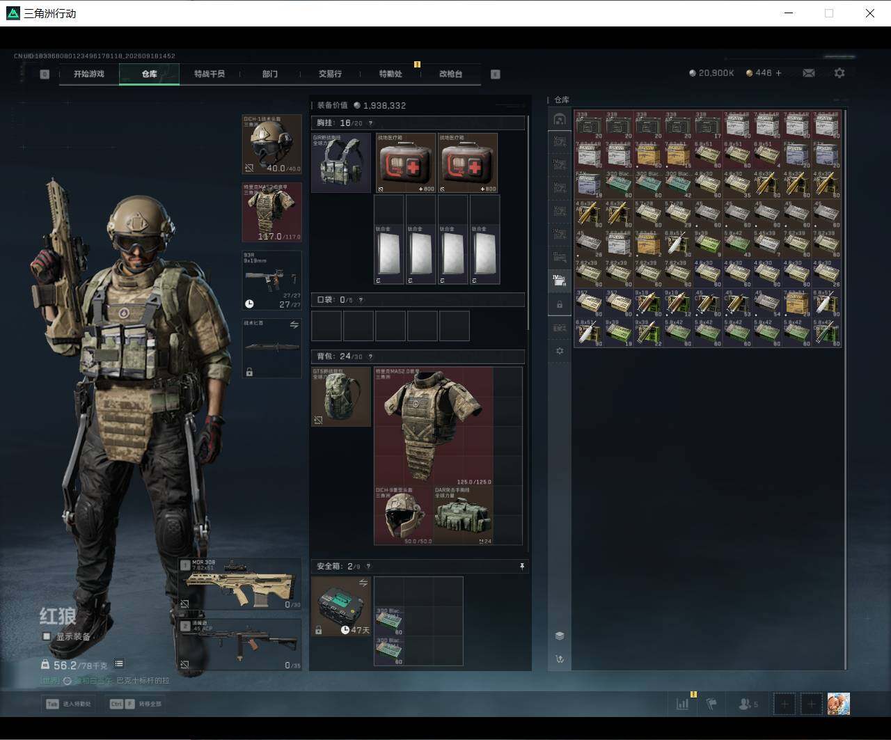Screen dimensions: 891x740
Task: Click the stack layers icon in warehouse sidebar
Action: [x=560, y=636]
